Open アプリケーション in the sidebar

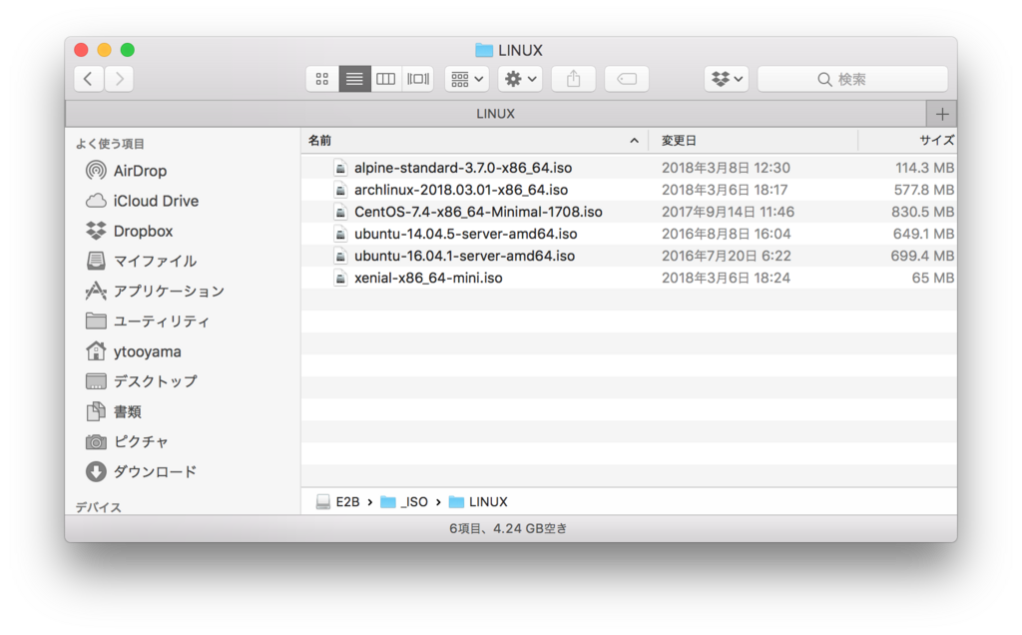coord(155,291)
